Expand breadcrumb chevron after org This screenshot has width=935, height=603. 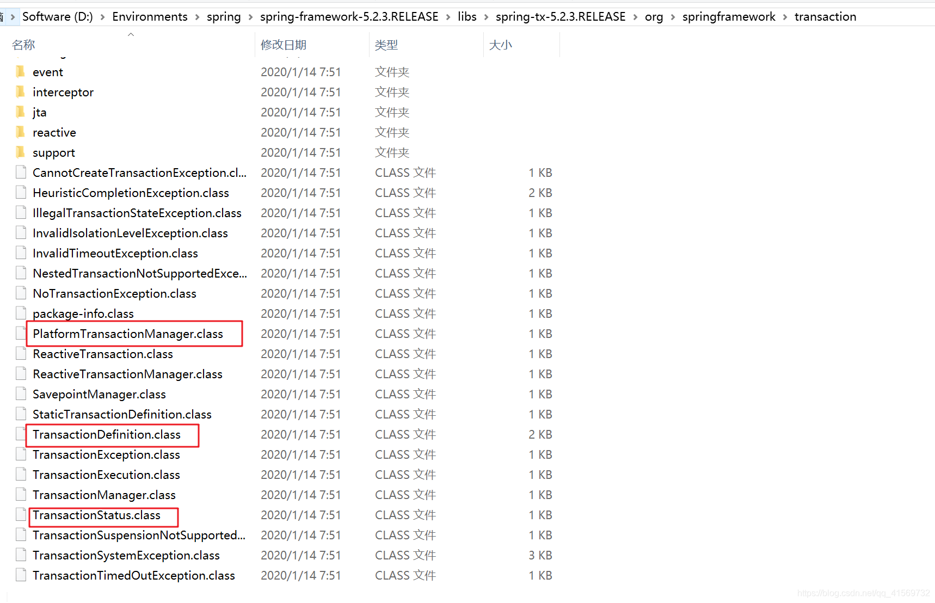tap(673, 17)
